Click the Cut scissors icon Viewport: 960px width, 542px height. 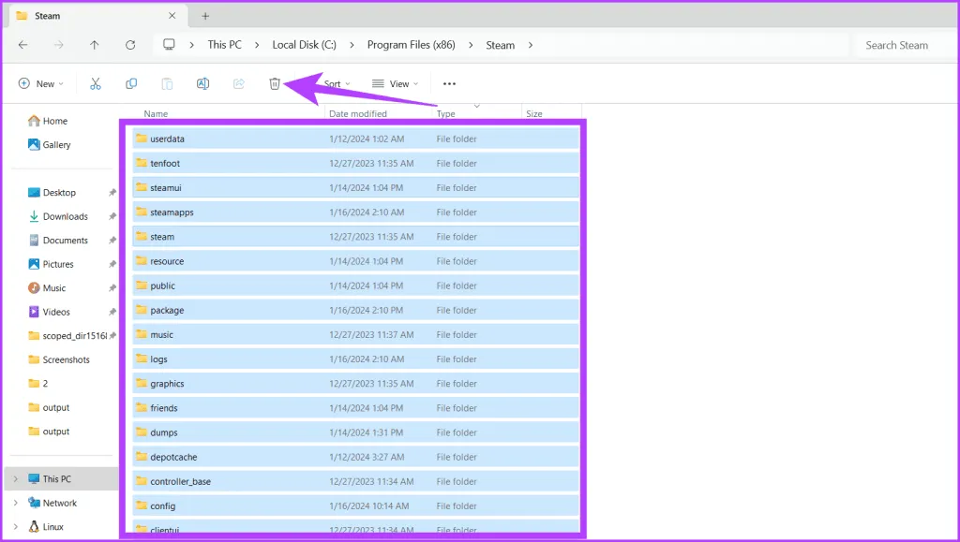96,83
